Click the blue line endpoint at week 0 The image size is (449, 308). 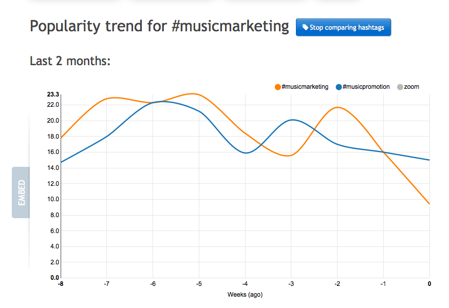point(429,160)
